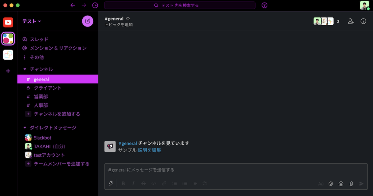Toggle ordered list formatting

174,183
